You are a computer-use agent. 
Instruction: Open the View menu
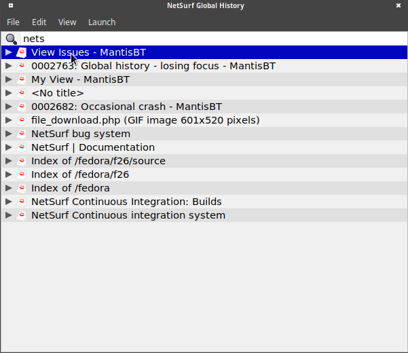pos(67,22)
